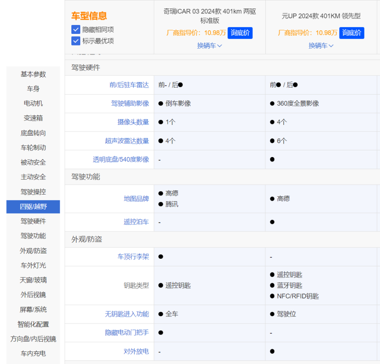Open 换辆车 dropdown under 元UP

(321, 45)
